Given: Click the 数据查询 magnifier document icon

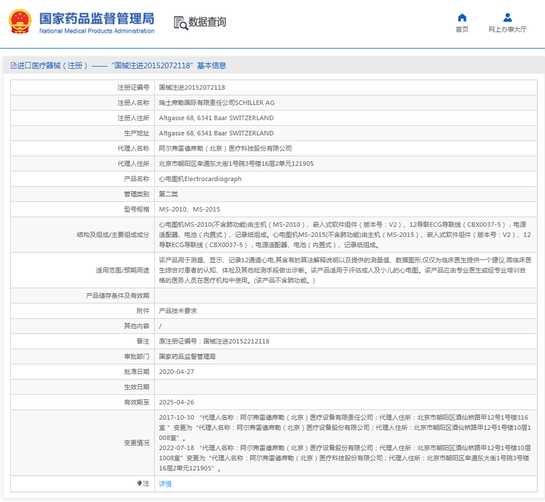Looking at the screenshot, I should click(181, 23).
